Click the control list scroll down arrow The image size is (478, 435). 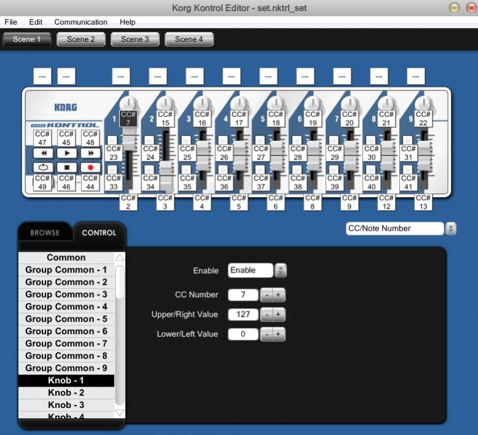click(120, 413)
